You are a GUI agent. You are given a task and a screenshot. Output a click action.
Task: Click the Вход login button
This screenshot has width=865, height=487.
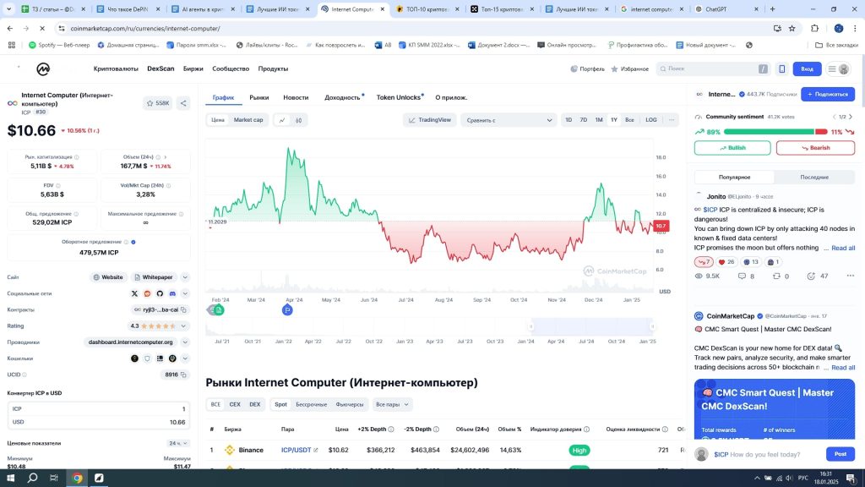coord(807,69)
